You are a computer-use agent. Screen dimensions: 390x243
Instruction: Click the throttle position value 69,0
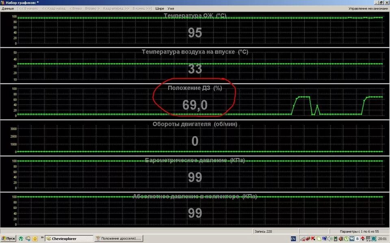tap(195, 105)
